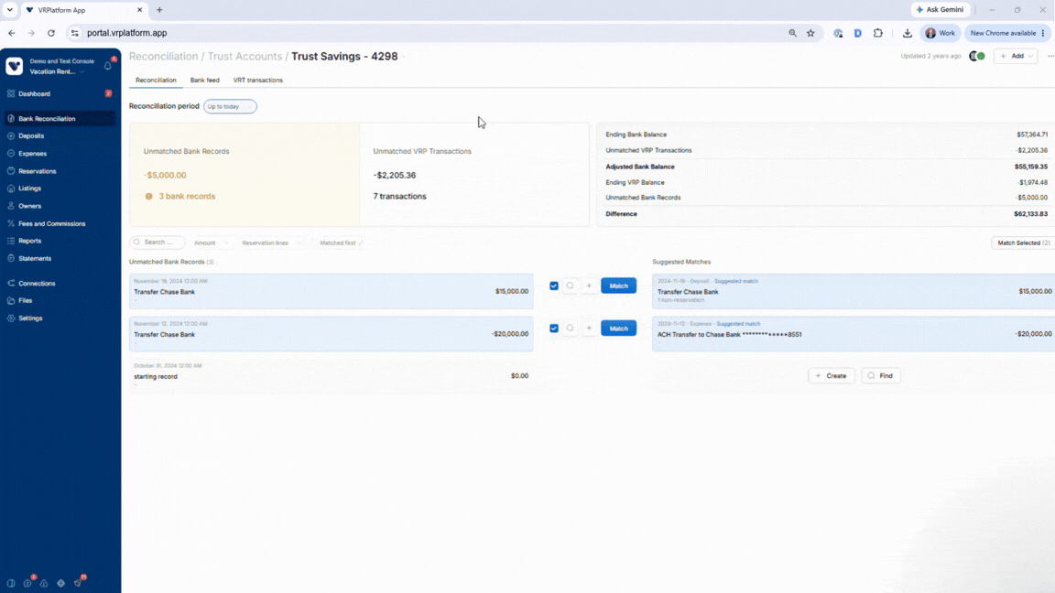Screen dimensions: 1055x593
Task: Click Create for the starting record
Action: (831, 376)
